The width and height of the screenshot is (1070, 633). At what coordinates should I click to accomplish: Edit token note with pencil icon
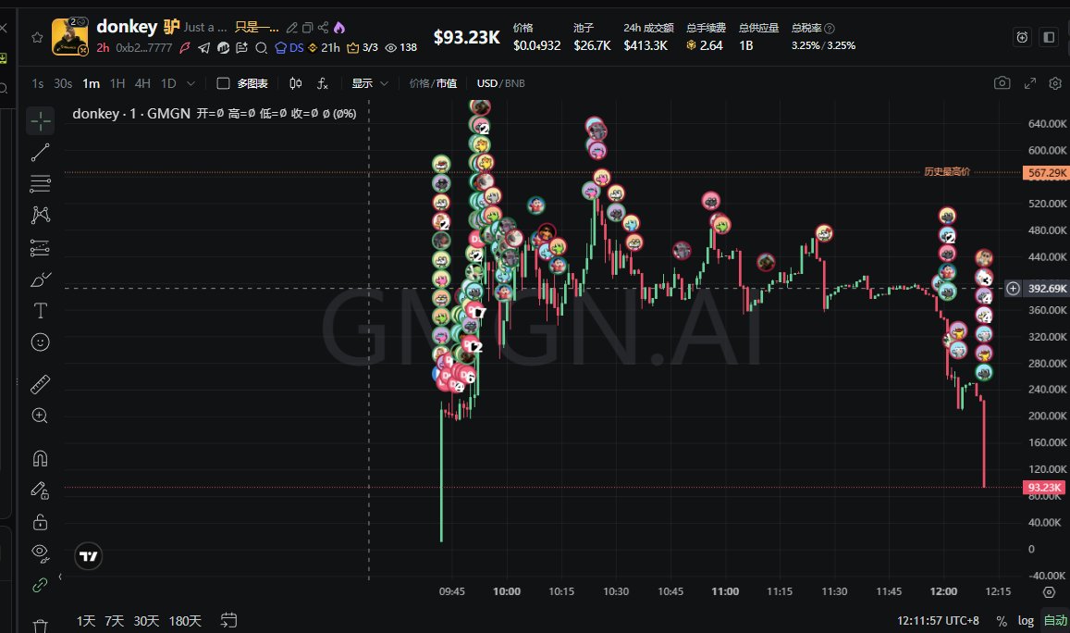coord(292,28)
